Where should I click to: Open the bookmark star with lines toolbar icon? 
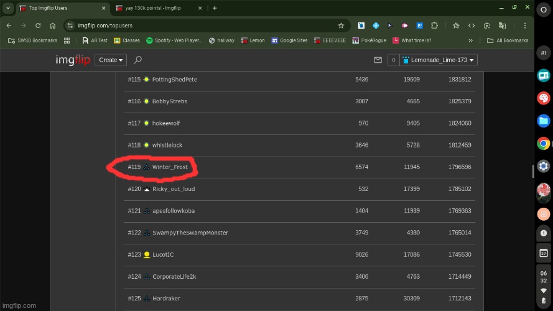click(x=456, y=26)
